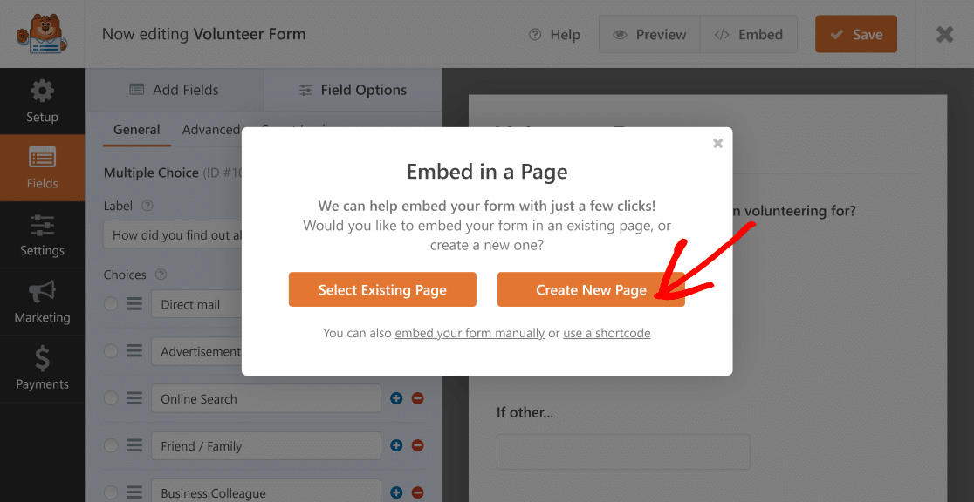Click the Help question mark icon

pyautogui.click(x=535, y=35)
